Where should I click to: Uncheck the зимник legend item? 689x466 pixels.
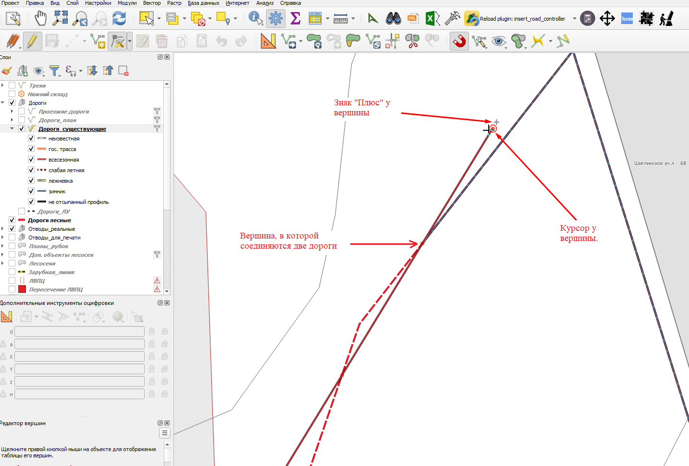tap(31, 191)
